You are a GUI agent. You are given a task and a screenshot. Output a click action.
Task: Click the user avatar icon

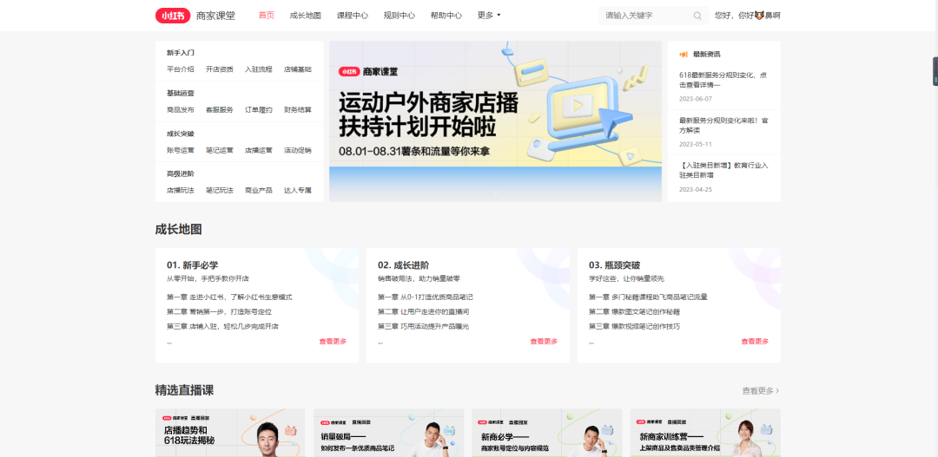(x=759, y=16)
